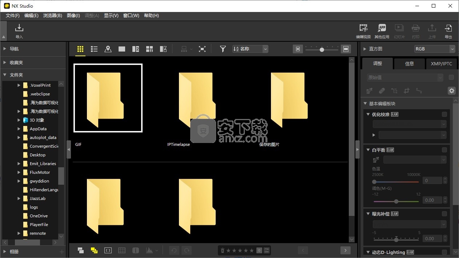Select the straighten tool icon
The width and height of the screenshot is (459, 258).
pos(419,91)
